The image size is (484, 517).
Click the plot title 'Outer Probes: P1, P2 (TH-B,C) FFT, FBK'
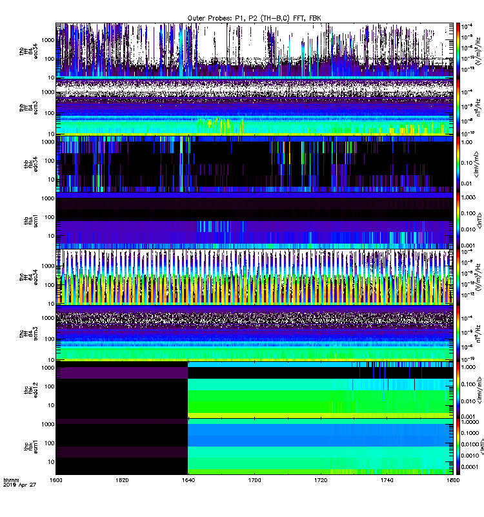click(254, 19)
